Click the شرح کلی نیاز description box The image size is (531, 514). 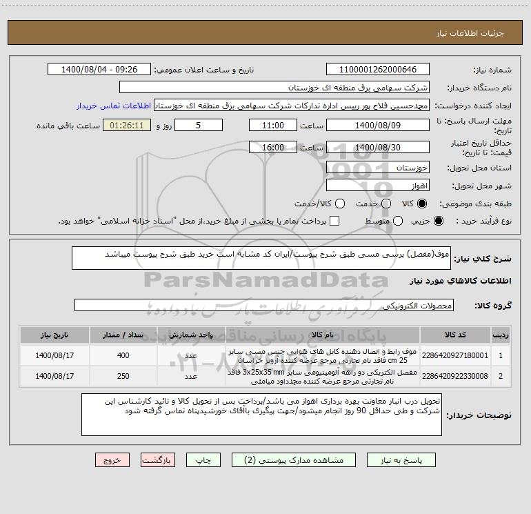click(x=261, y=258)
